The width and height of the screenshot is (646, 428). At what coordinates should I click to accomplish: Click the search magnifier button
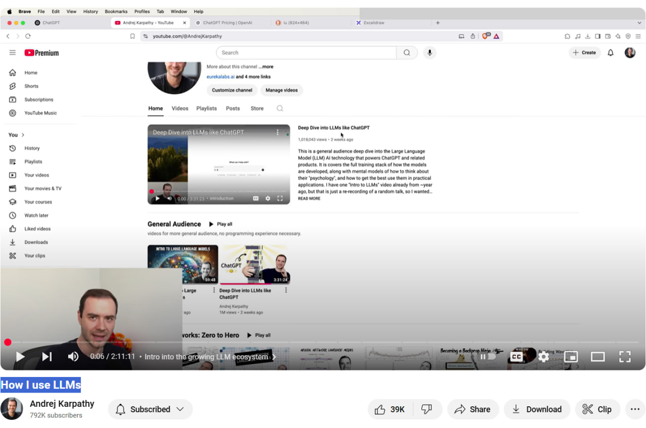pyautogui.click(x=407, y=52)
